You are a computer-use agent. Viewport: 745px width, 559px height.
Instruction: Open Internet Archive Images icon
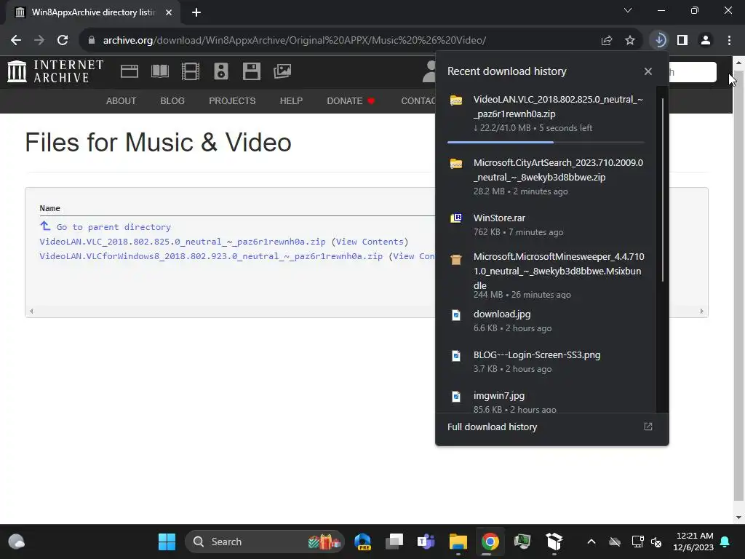pos(282,71)
